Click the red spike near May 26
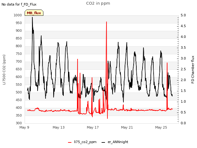 pyautogui.click(x=167, y=63)
